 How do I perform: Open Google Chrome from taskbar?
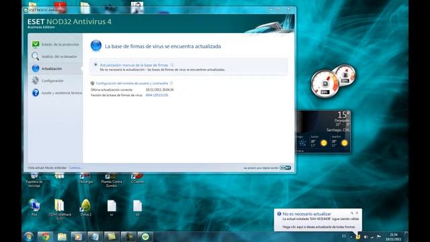[x=46, y=237]
